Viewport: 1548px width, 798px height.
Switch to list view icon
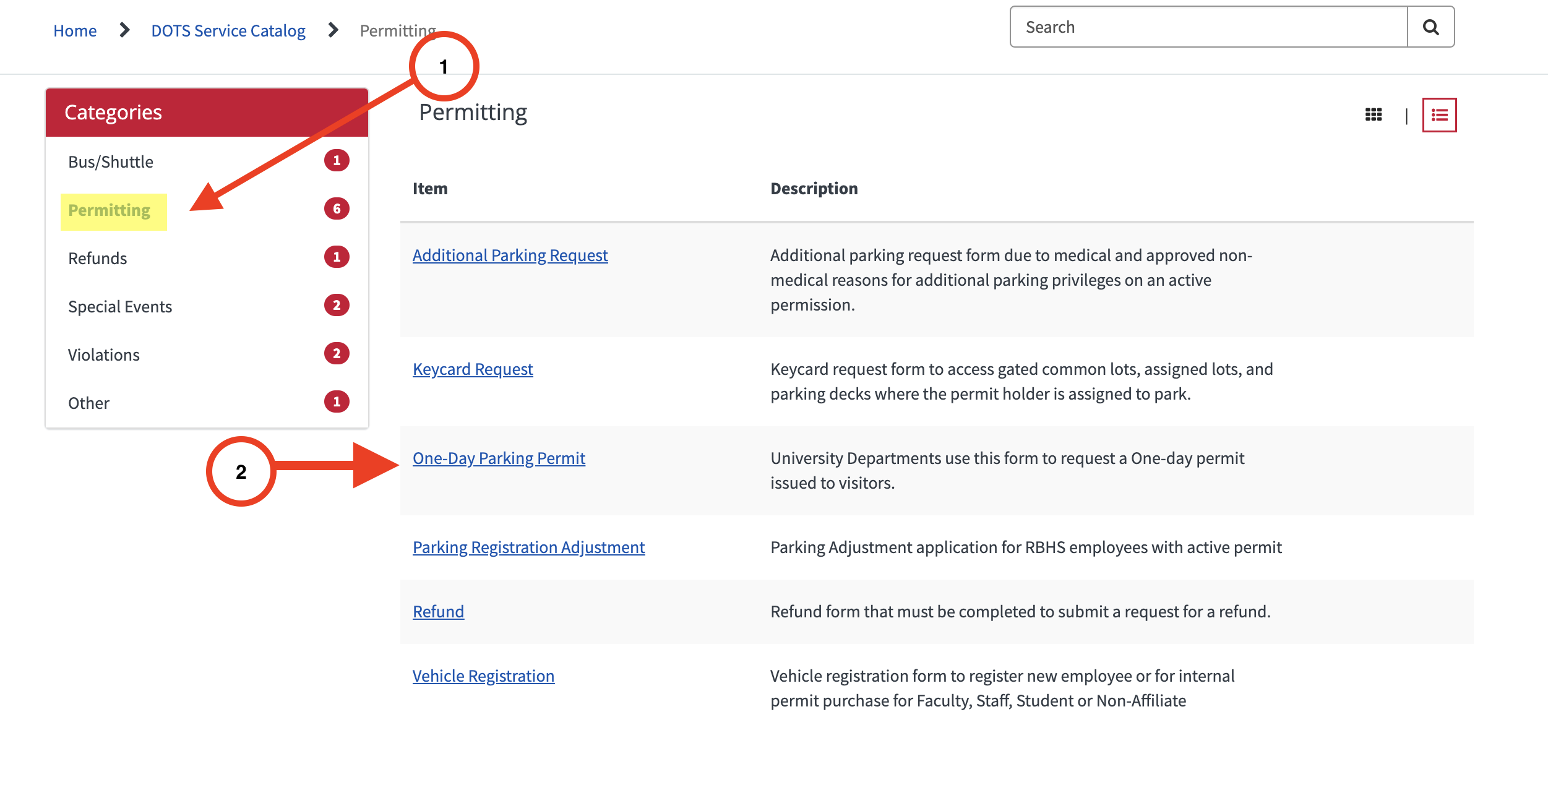pyautogui.click(x=1439, y=115)
